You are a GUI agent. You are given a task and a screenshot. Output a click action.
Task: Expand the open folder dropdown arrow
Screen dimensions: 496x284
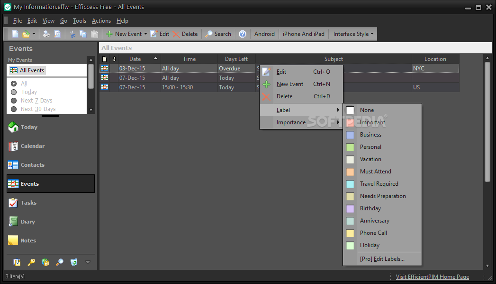[x=34, y=34]
